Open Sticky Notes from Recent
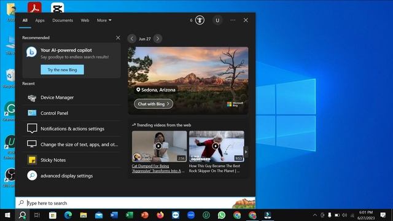Viewport: 393px width, 221px height. coord(72,160)
